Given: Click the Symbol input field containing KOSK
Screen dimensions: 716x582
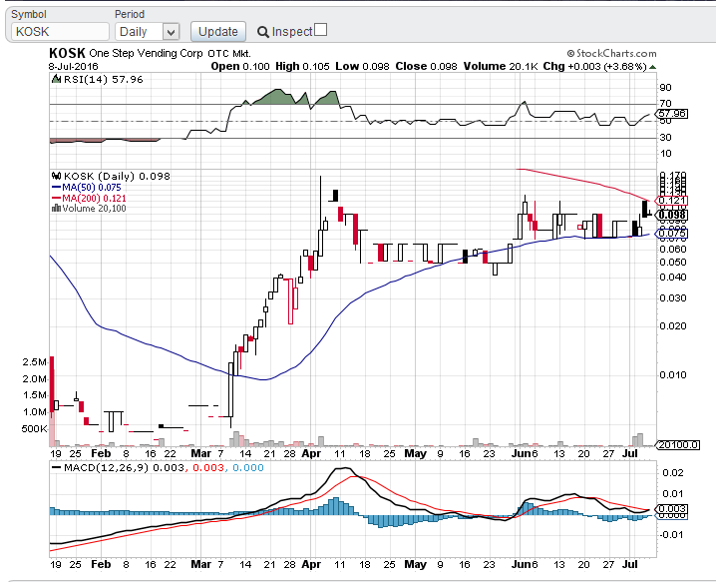Looking at the screenshot, I should 60,32.
